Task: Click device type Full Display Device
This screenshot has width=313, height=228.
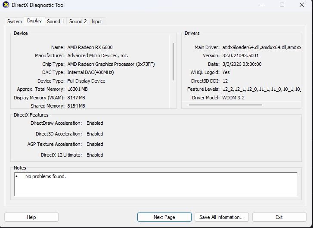Action: click(x=86, y=81)
